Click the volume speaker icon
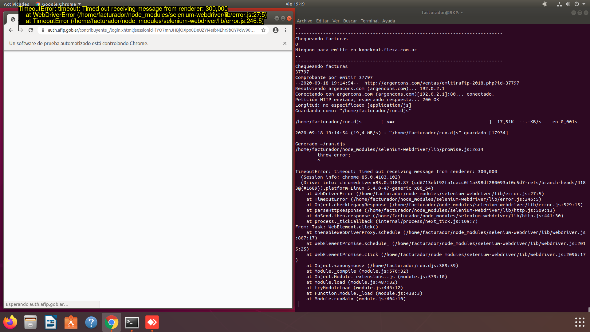The image size is (590, 332). point(568,4)
